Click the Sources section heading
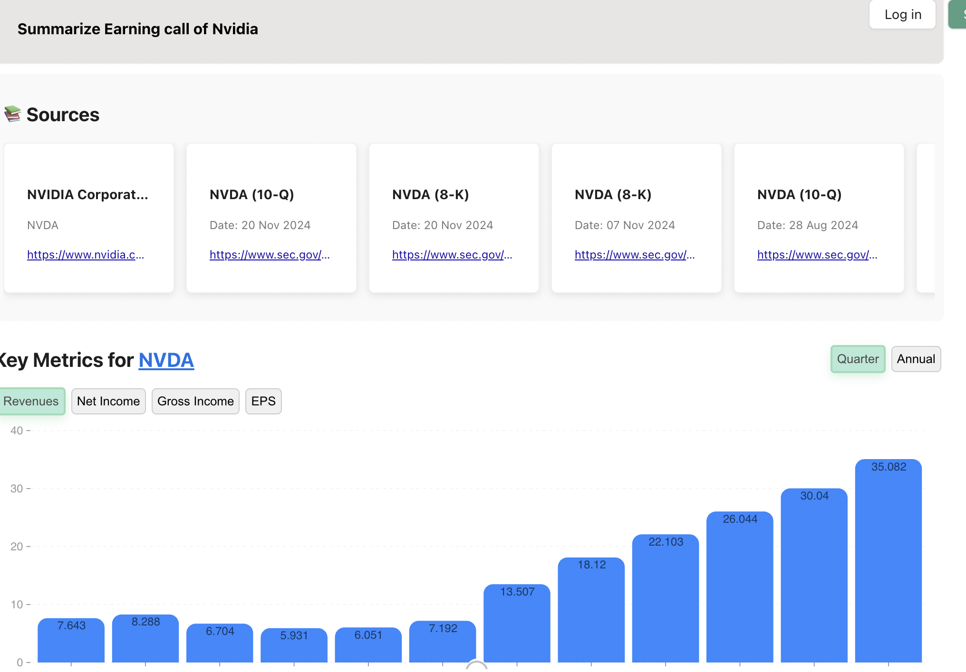This screenshot has height=672, width=966. (63, 115)
